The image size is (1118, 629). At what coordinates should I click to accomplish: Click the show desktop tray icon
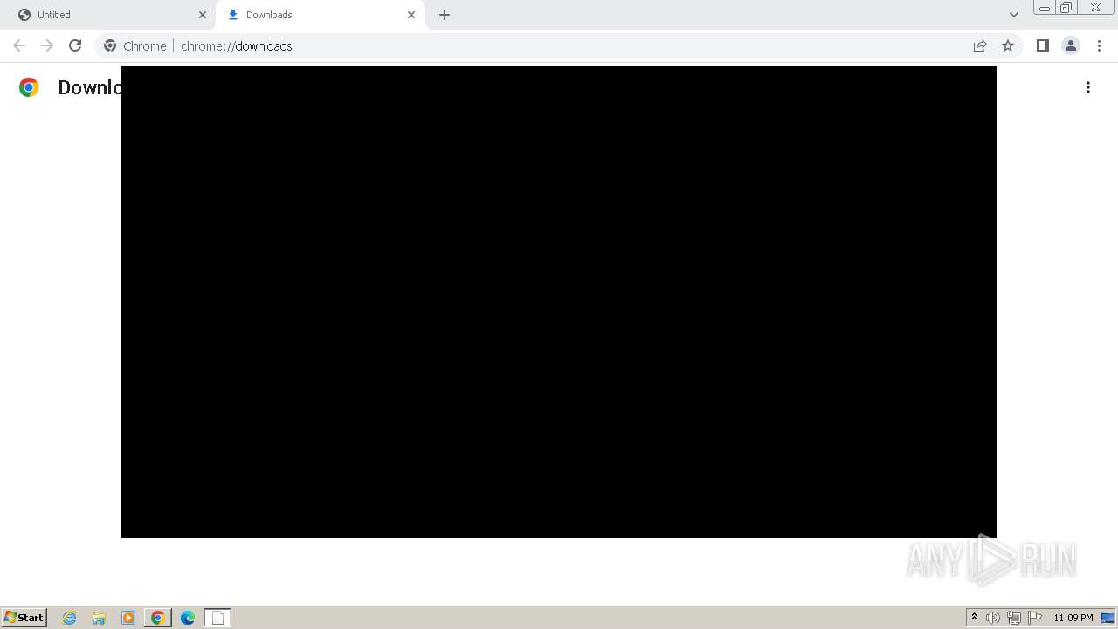click(1108, 618)
